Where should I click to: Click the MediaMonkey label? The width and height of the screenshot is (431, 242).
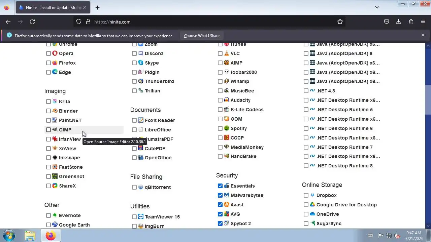pyautogui.click(x=247, y=147)
